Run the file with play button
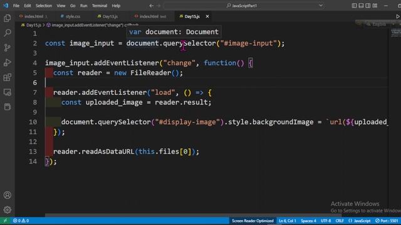Viewport: 401px width, 225px height. [x=398, y=16]
